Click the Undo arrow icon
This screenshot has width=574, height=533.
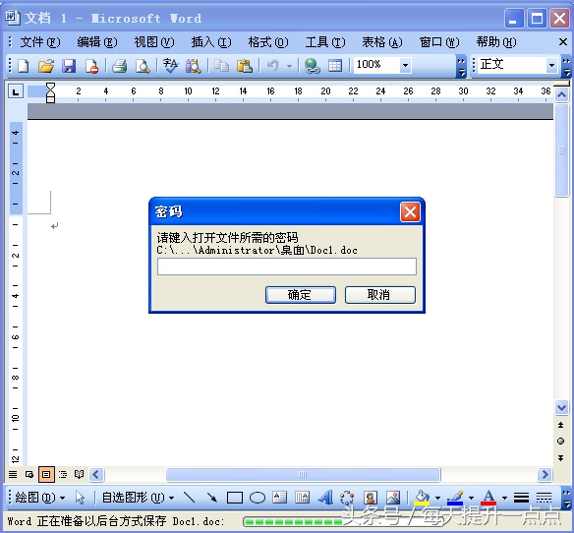[x=272, y=66]
